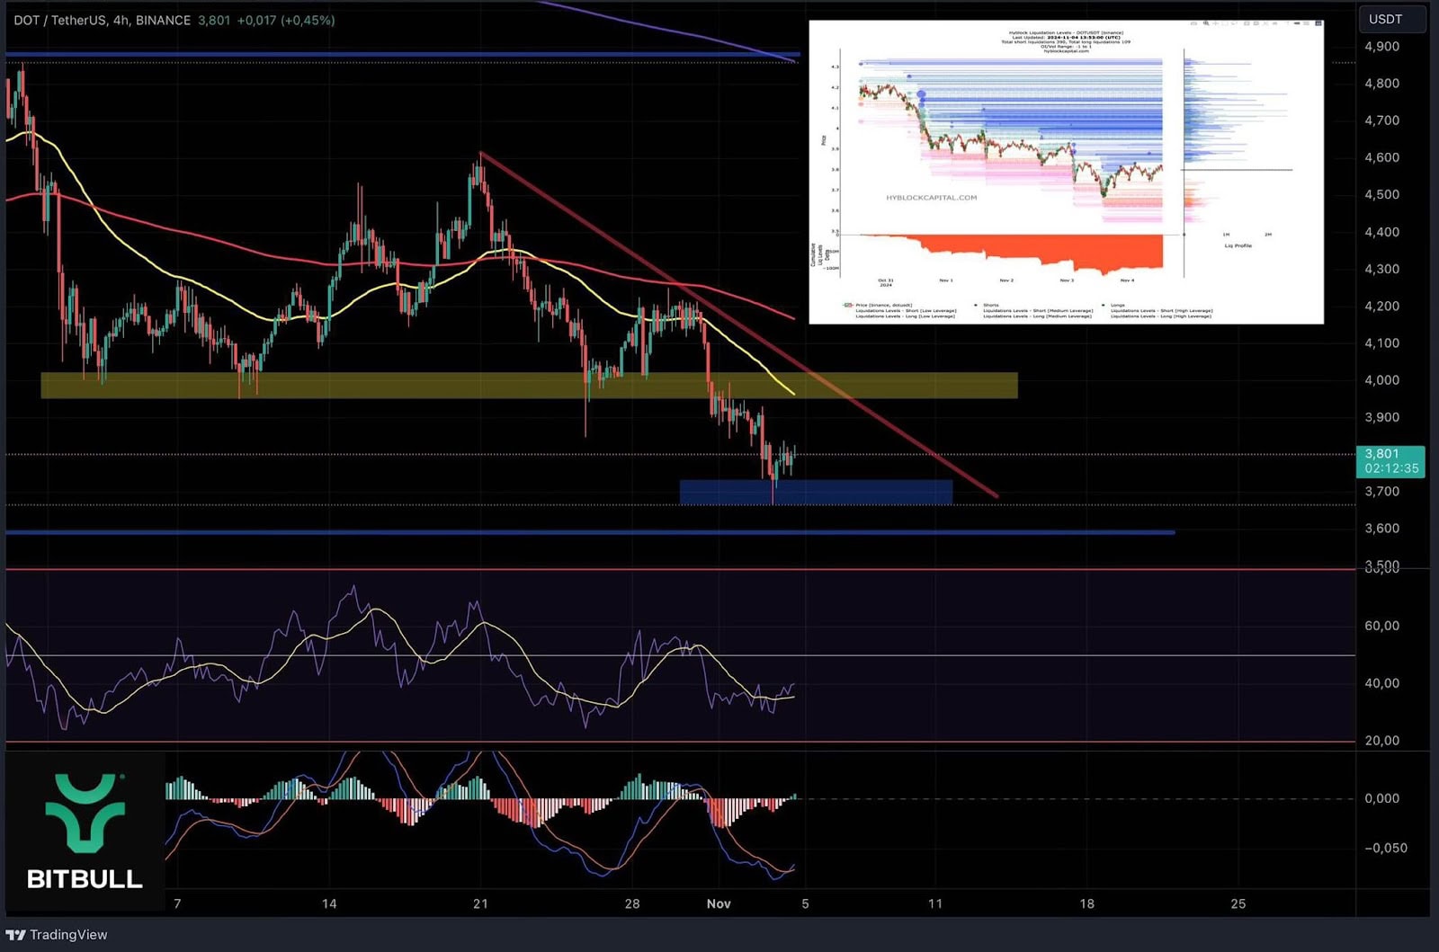Toggle the Longs legend entry in Hyblock chart
Screen dimensions: 1439x952
[1116, 305]
